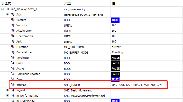This screenshot has width=183, height=102.
Task: Click the Jerk input variable icon
Action: click(13, 41)
